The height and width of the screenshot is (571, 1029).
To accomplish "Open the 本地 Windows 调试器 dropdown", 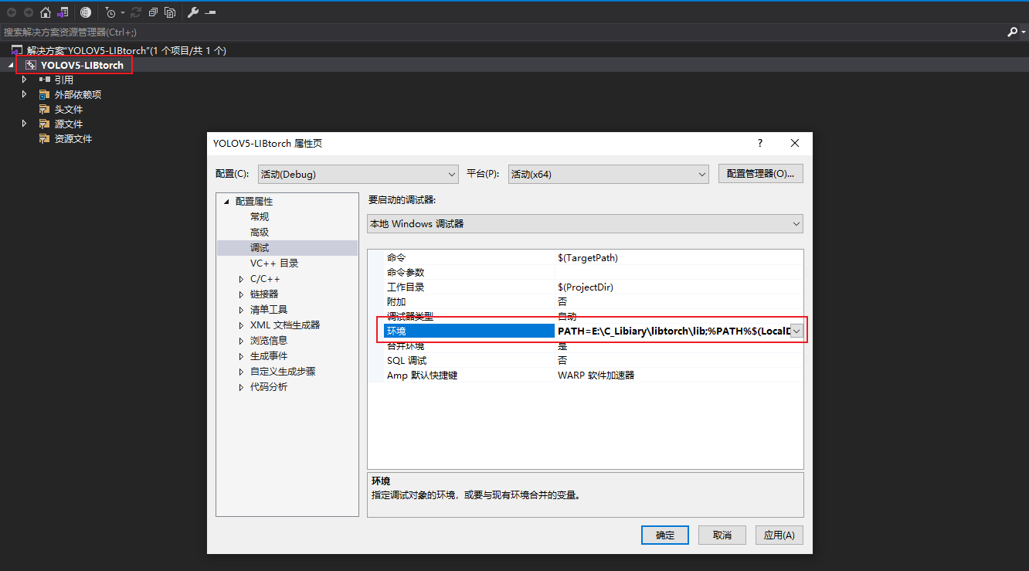I will tap(585, 223).
